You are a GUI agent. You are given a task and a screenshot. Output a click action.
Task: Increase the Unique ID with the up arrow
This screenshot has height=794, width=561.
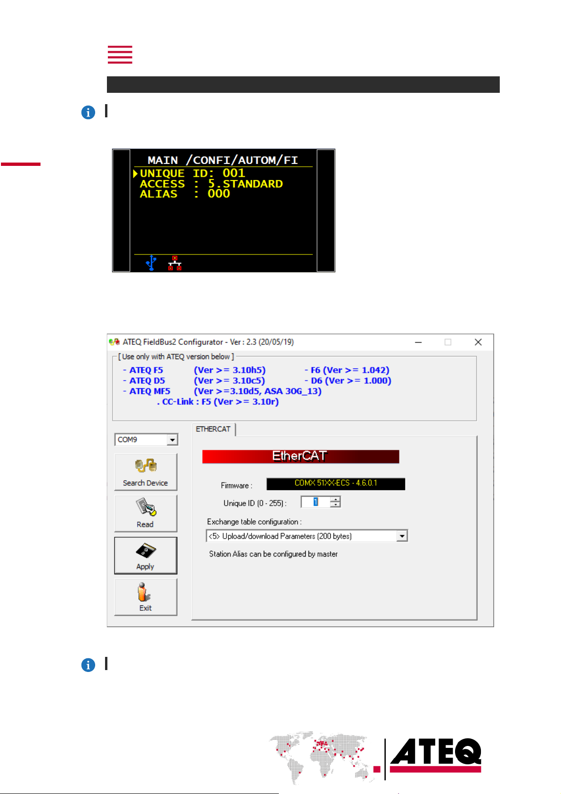pos(335,499)
